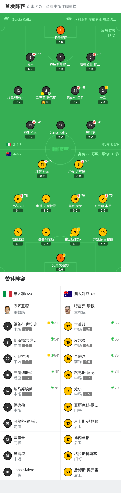Open Australia coach 特雷弗-摩根's photo
Image resolution: width=121 pixels, height=493 pixels.
[68, 310]
